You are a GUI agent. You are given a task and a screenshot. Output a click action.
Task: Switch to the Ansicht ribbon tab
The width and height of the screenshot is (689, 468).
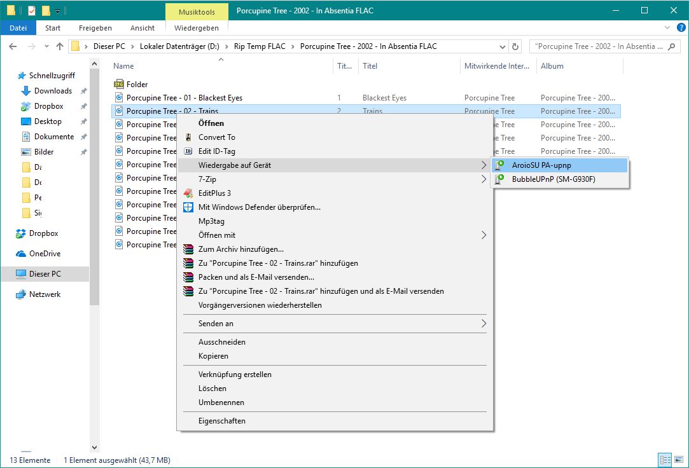click(143, 28)
